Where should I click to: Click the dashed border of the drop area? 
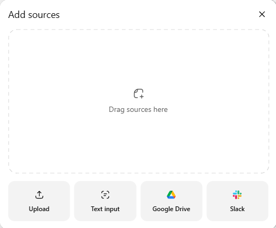(139, 30)
